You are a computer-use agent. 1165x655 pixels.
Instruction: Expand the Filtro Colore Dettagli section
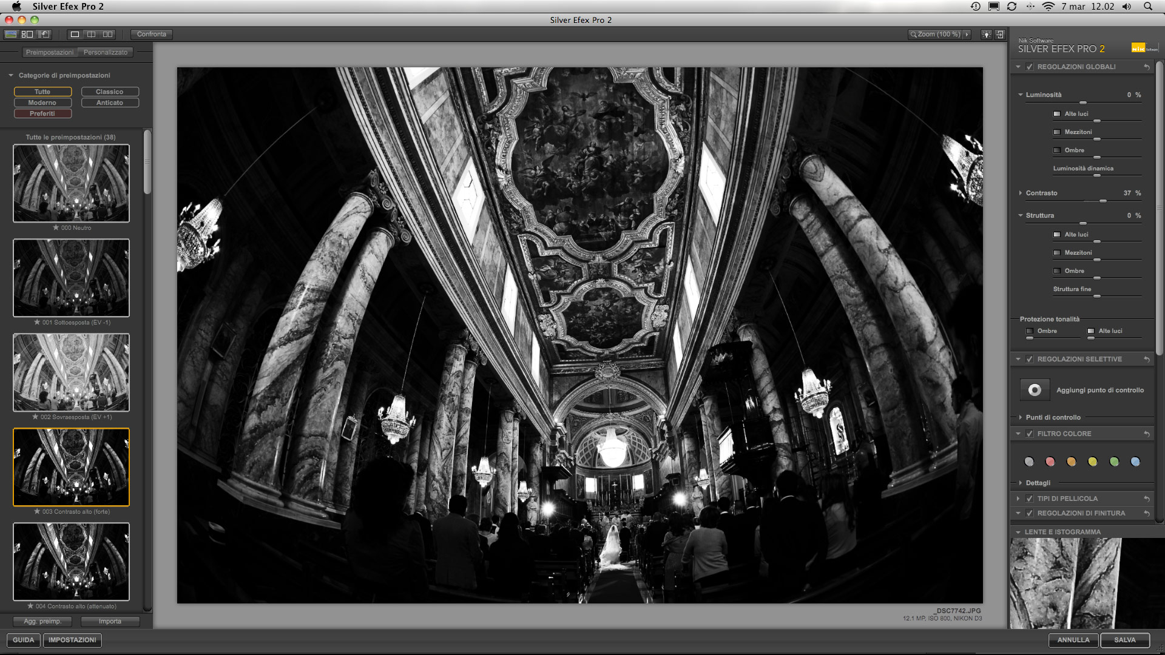(x=1021, y=483)
